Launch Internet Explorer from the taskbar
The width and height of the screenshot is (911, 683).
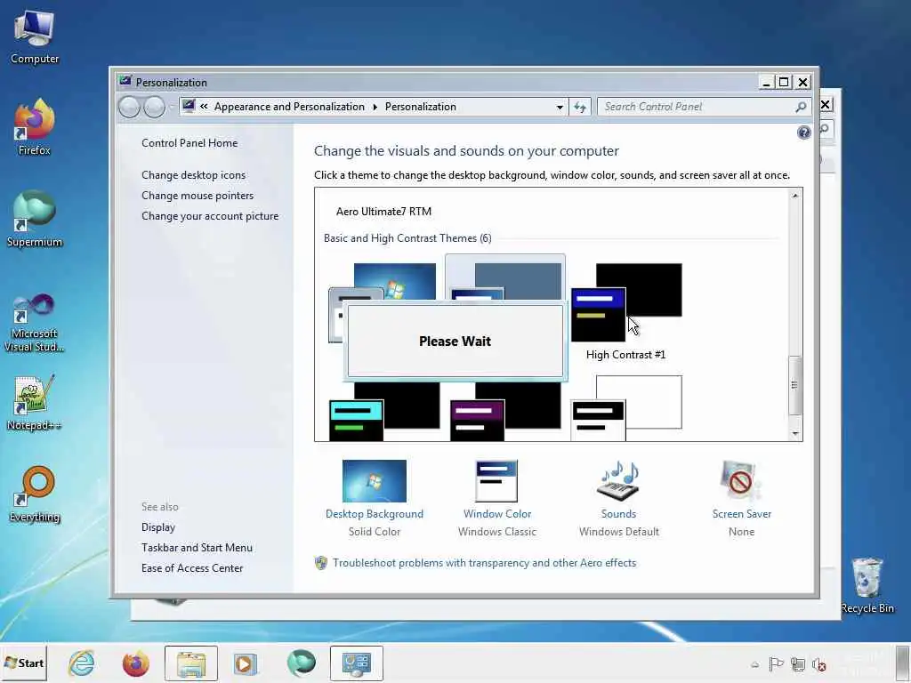[x=81, y=663]
